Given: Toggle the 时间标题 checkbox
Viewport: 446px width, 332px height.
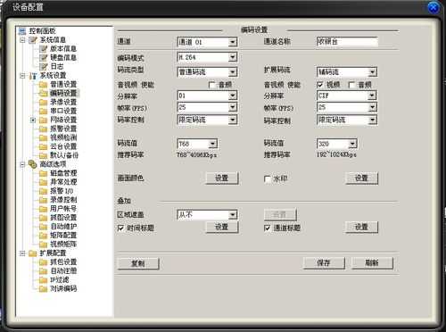Looking at the screenshot, I should tap(120, 228).
